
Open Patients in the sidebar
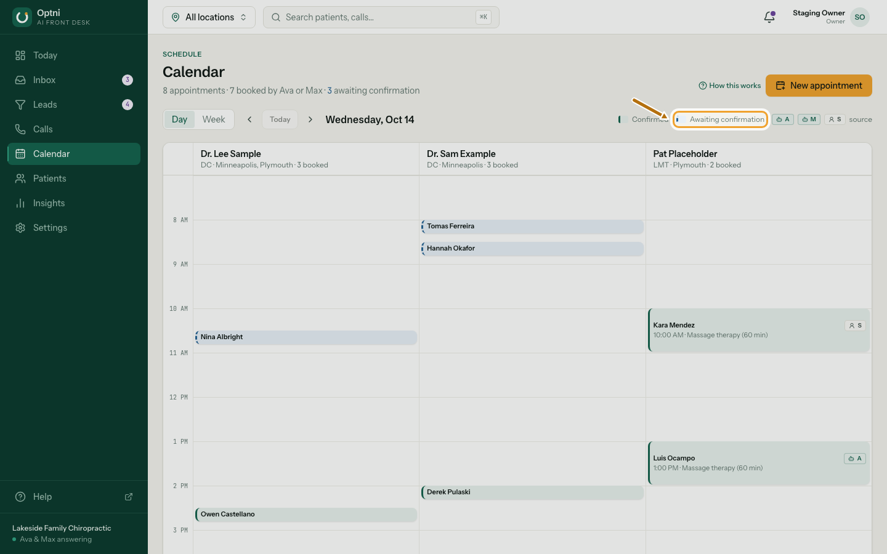pyautogui.click(x=74, y=179)
